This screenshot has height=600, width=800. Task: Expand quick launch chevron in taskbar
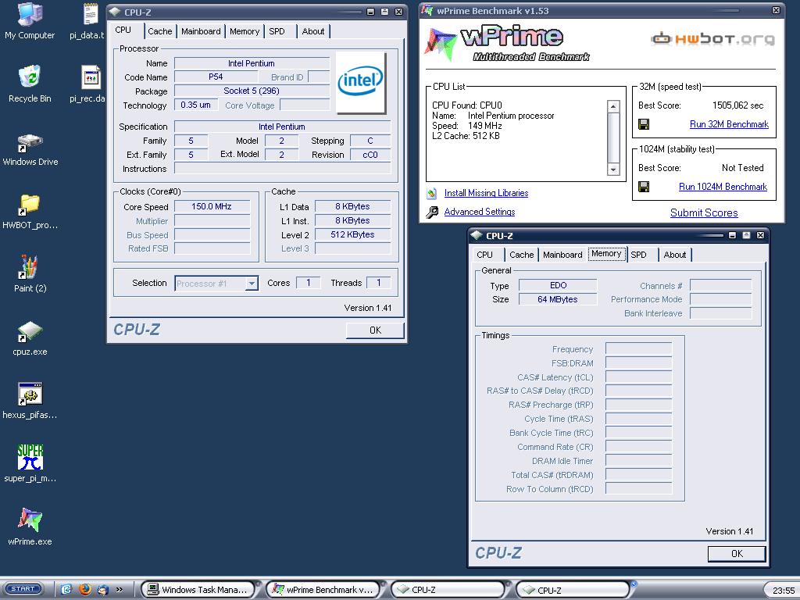click(120, 589)
